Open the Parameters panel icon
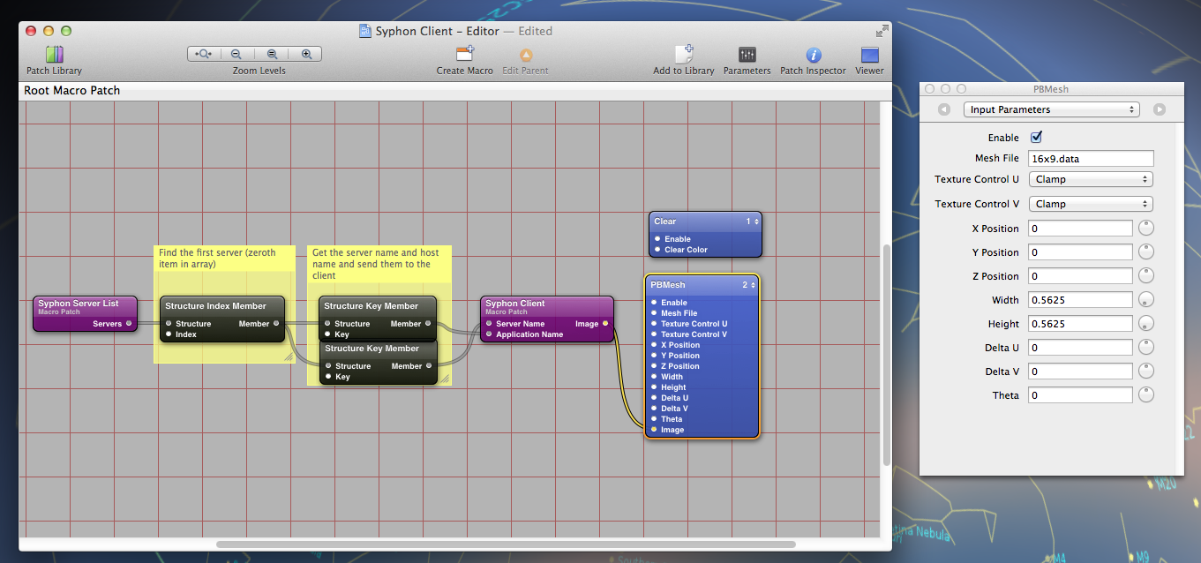 pyautogui.click(x=747, y=55)
